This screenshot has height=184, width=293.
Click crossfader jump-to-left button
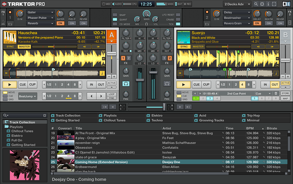pos(105,107)
